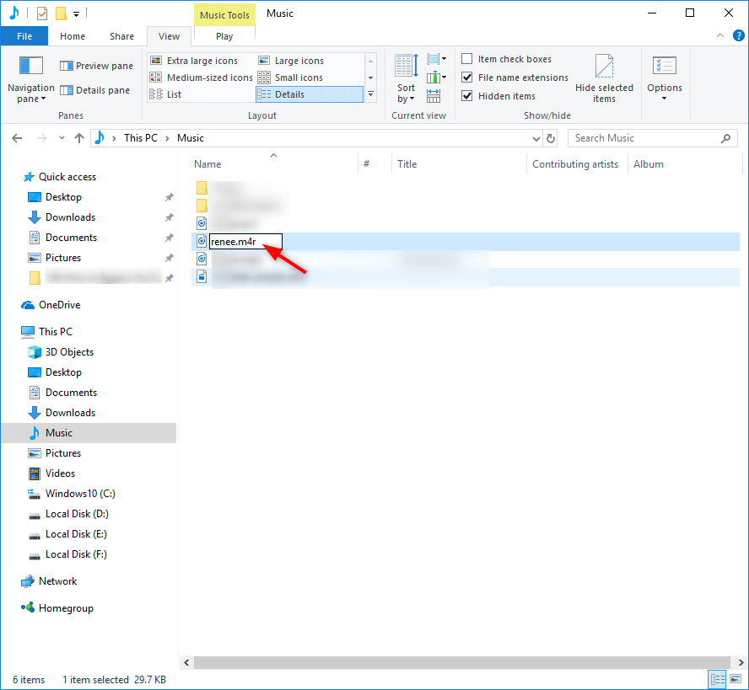Screen dimensions: 749x690
Task: Go back with the Back arrow
Action: (17, 138)
